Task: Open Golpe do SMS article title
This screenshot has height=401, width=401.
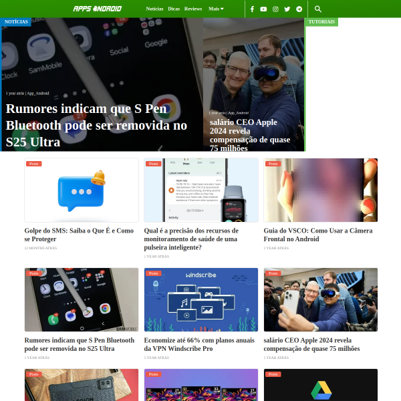Action: (x=79, y=235)
